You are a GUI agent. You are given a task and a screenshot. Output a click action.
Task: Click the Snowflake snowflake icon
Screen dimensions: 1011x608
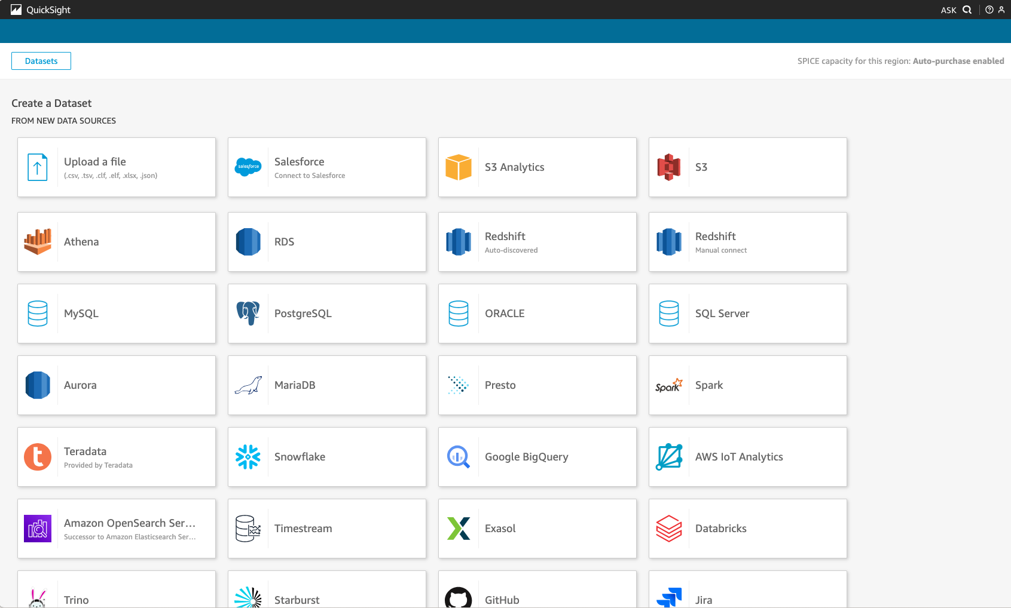pos(248,457)
